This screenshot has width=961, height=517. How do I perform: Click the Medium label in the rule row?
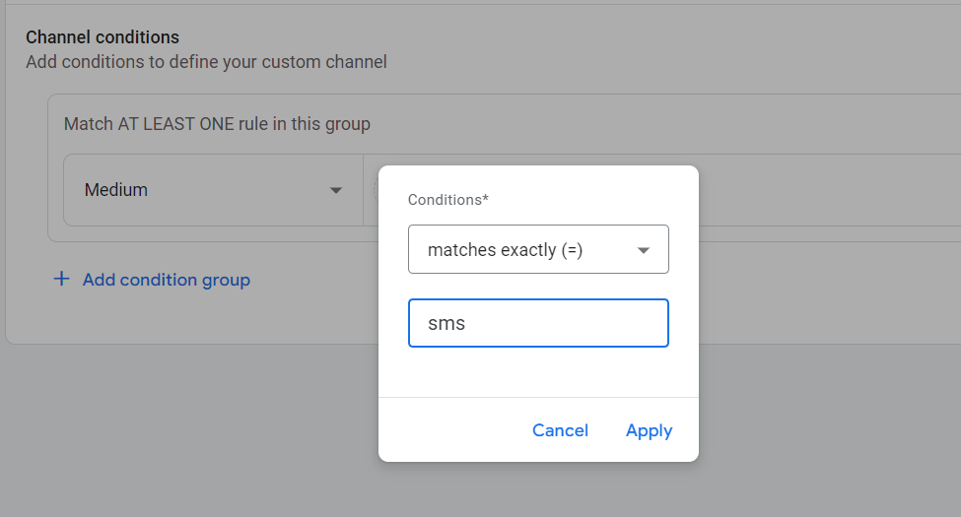point(116,190)
